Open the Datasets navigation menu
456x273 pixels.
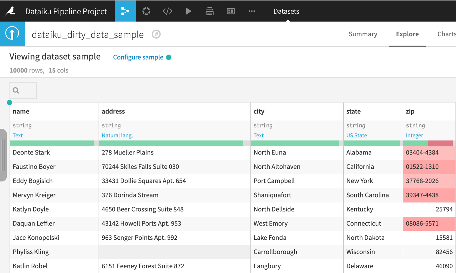coord(286,11)
